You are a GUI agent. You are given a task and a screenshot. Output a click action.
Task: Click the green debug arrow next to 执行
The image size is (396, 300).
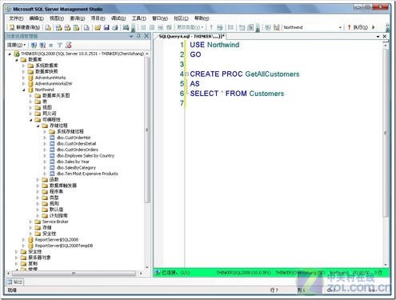click(374, 27)
